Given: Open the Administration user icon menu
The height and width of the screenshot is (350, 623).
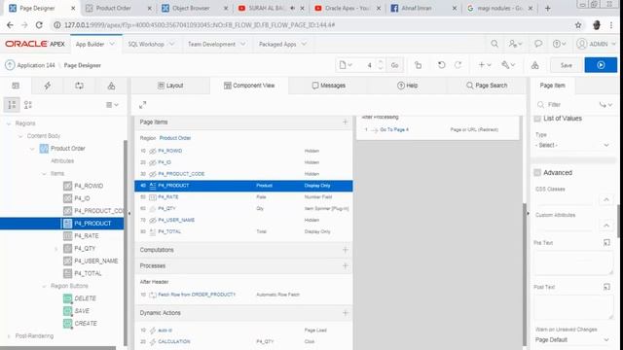Looking at the screenshot, I should pyautogui.click(x=515, y=44).
